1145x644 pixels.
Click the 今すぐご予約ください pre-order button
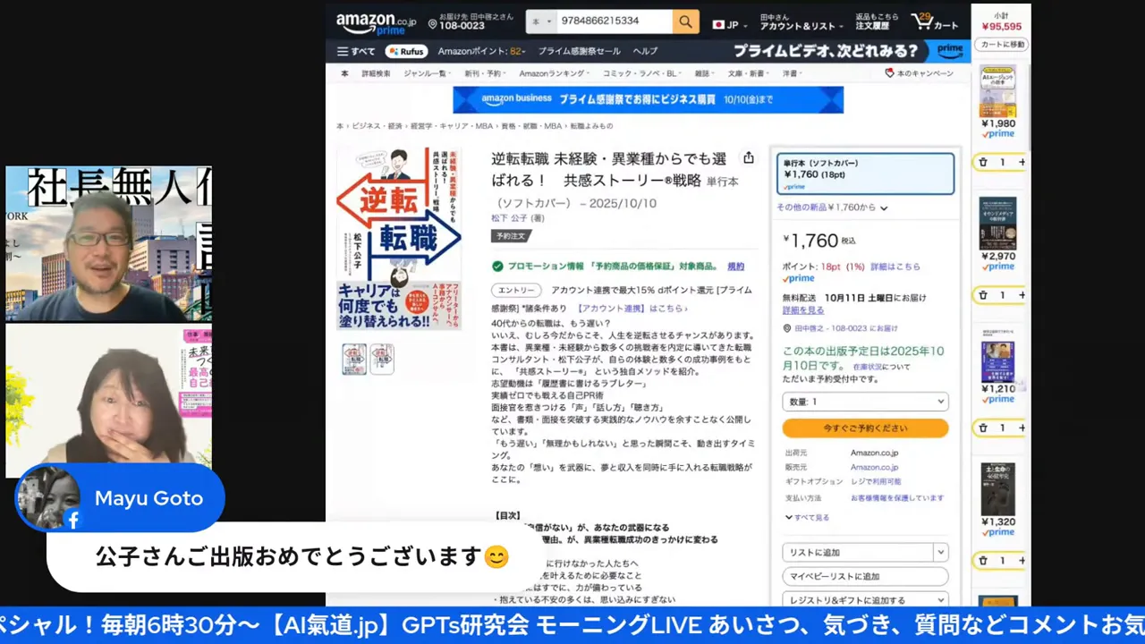coord(865,428)
